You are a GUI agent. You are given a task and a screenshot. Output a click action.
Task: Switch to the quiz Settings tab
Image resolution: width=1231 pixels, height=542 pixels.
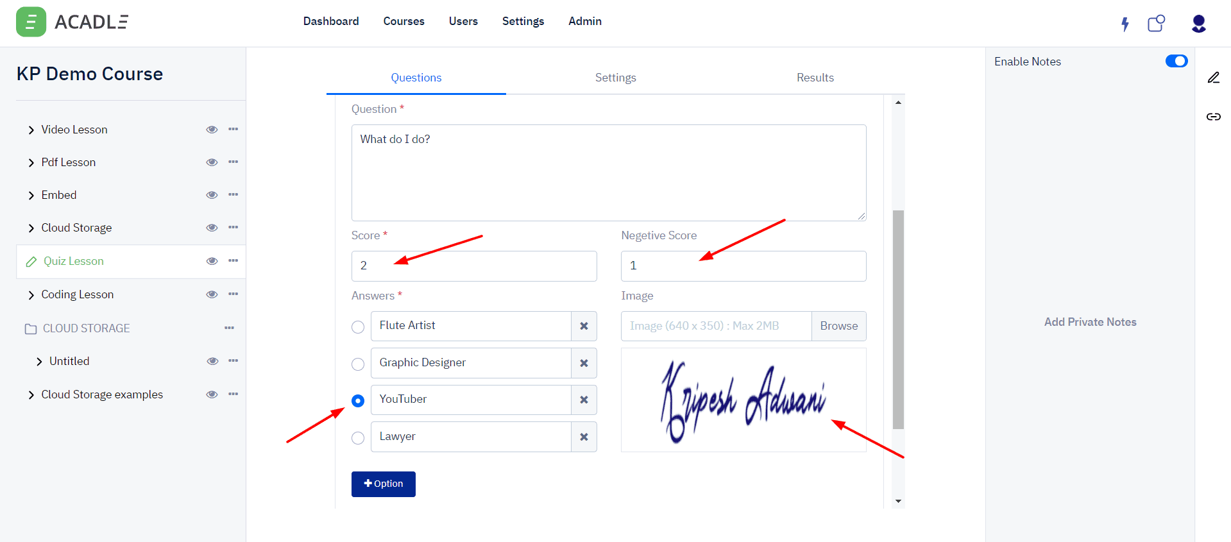point(616,78)
